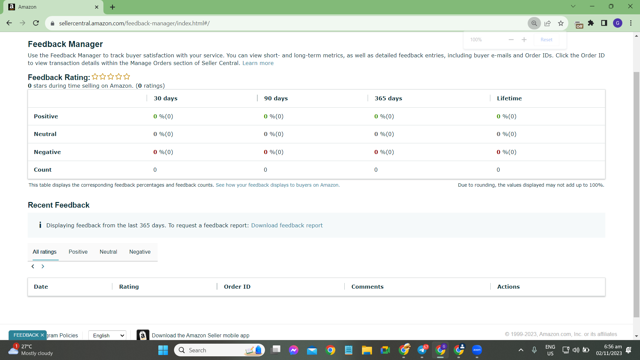Open the tab search chevron in title bar
Viewport: 640px width, 360px height.
coord(573,6)
